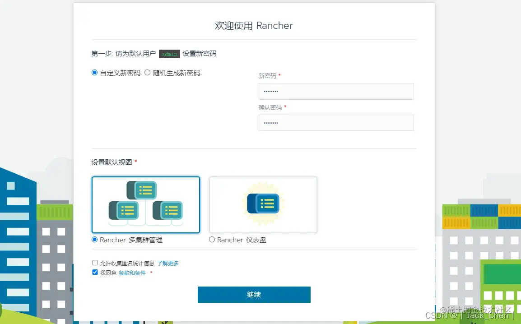Select the Rancher 多集群管理 radio button
521x324 pixels.
(94, 240)
